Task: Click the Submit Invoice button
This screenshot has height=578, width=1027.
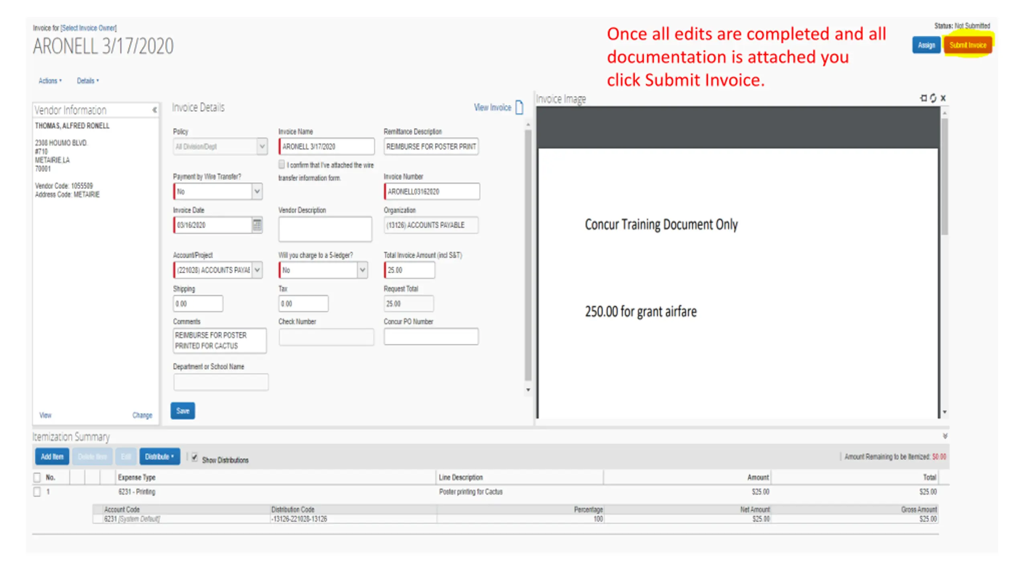Action: pyautogui.click(x=968, y=45)
